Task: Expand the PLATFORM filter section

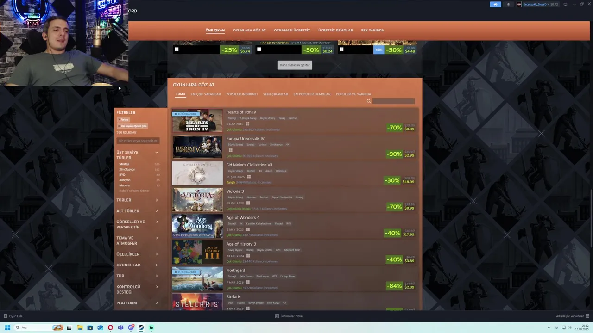Action: pos(137,303)
